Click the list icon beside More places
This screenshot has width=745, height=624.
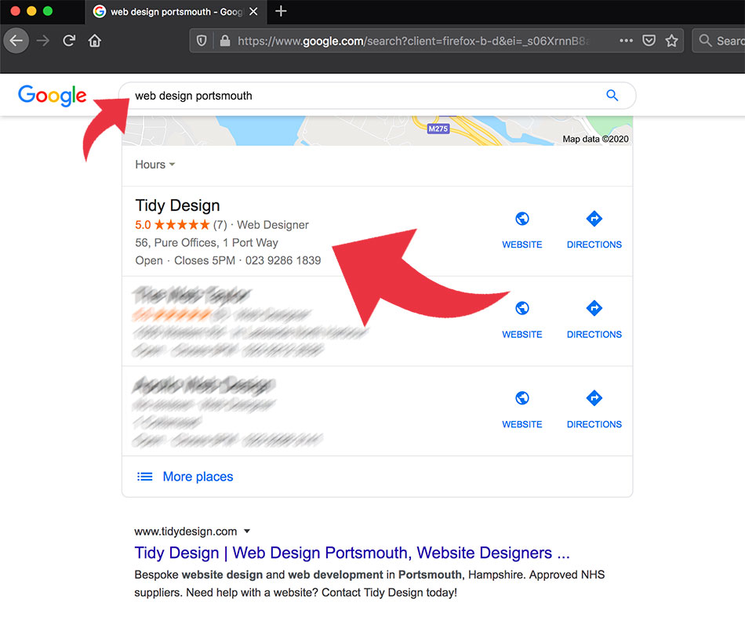tap(145, 476)
